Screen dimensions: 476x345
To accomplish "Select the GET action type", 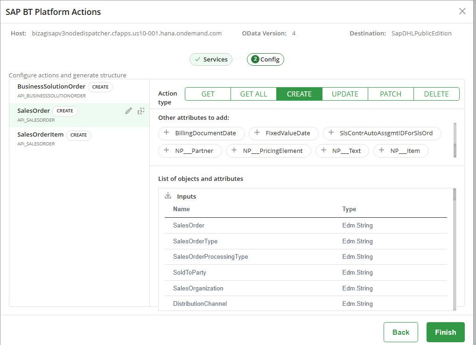I will (208, 94).
